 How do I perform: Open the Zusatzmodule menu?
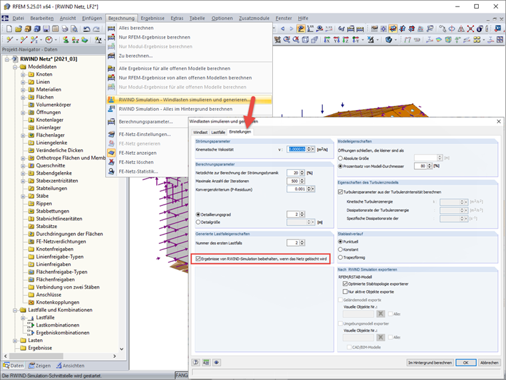[254, 19]
